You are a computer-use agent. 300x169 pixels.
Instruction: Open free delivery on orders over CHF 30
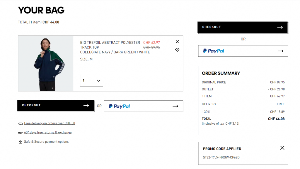coord(50,123)
